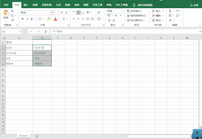This screenshot has width=202, height=139.
Task: Click the Cut scissors icon
Action: click(12, 11)
